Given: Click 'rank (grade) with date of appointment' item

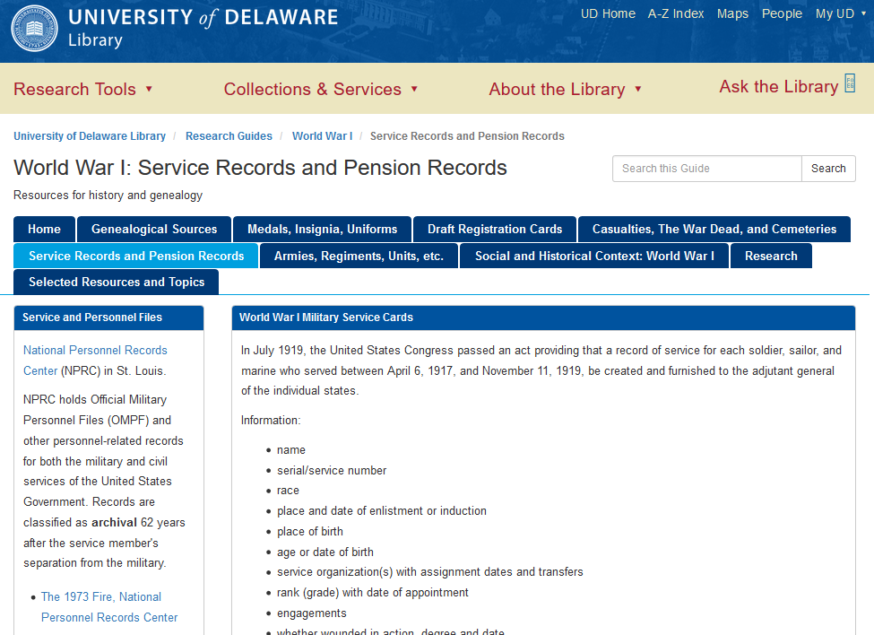Looking at the screenshot, I should pyautogui.click(x=373, y=593).
